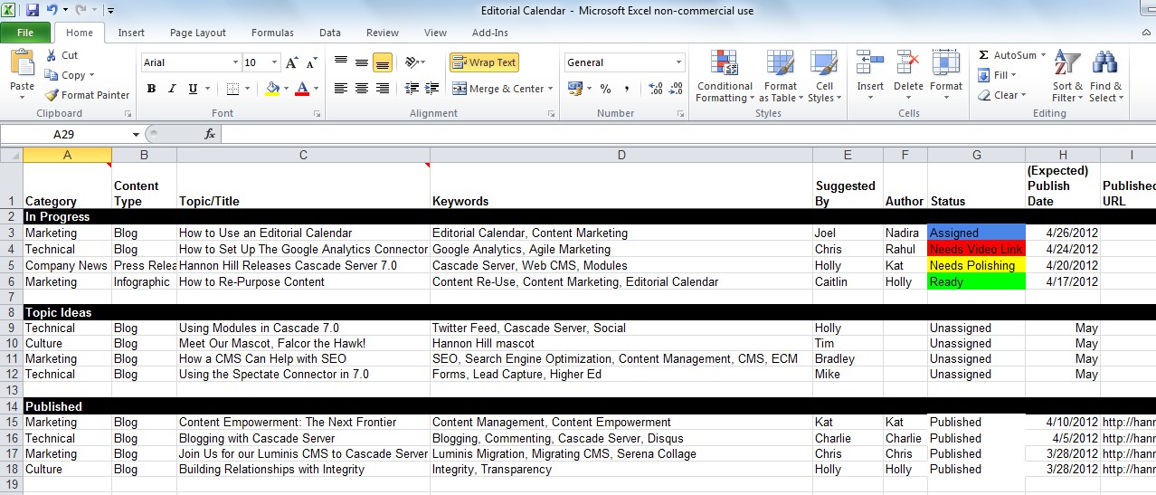Click the Insert Function fx icon
1156x495 pixels.
click(x=210, y=134)
